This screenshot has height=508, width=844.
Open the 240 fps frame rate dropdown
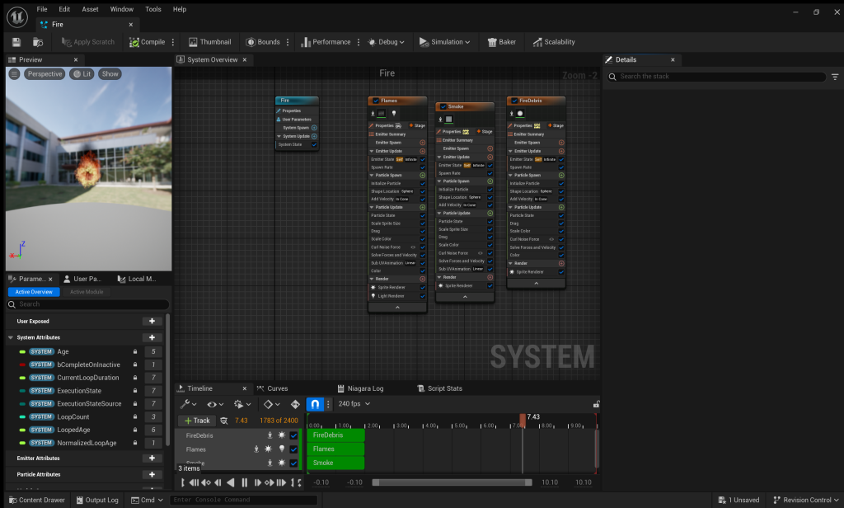click(354, 404)
